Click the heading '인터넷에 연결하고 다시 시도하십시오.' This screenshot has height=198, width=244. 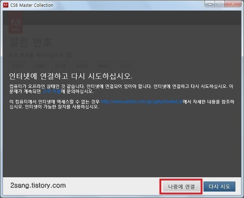70,76
